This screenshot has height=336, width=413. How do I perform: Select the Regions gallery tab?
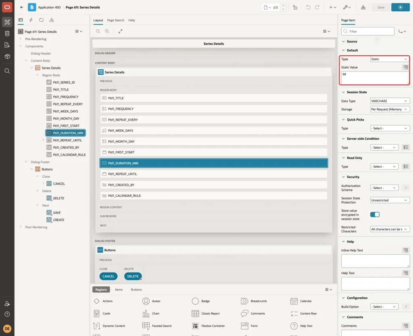point(101,290)
